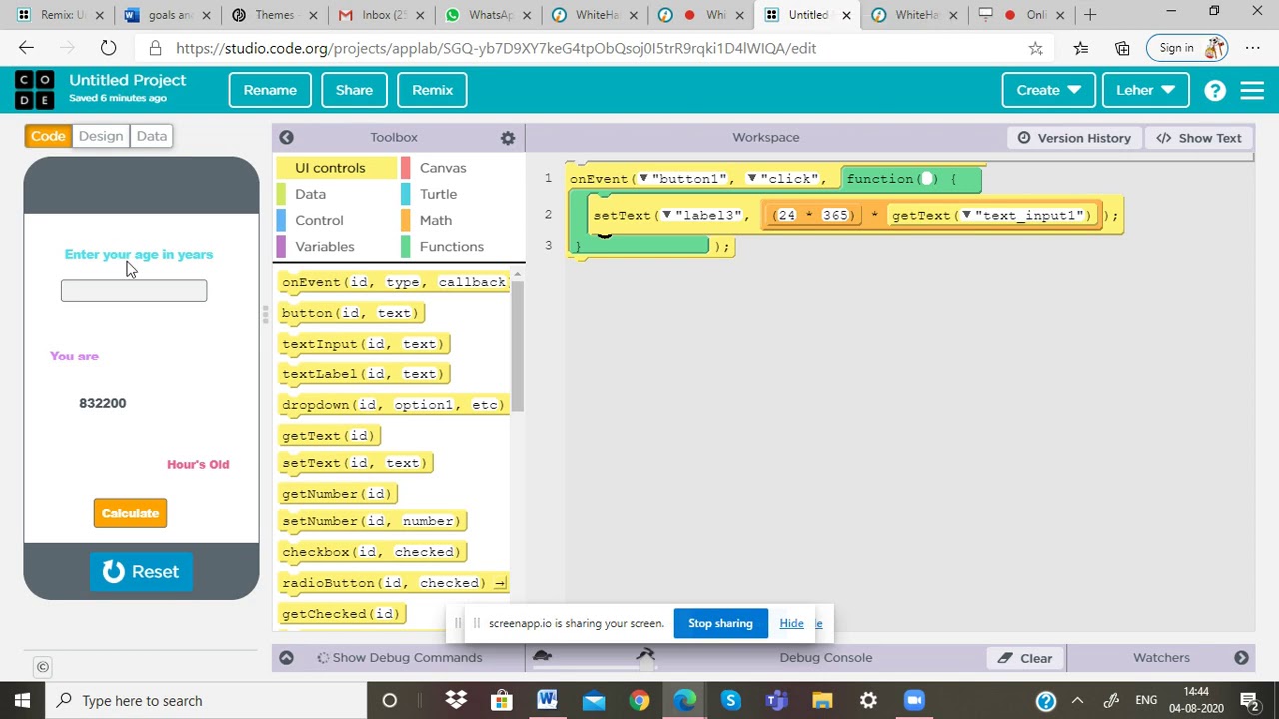Viewport: 1279px width, 719px height.
Task: Click the age text input field
Action: [134, 290]
